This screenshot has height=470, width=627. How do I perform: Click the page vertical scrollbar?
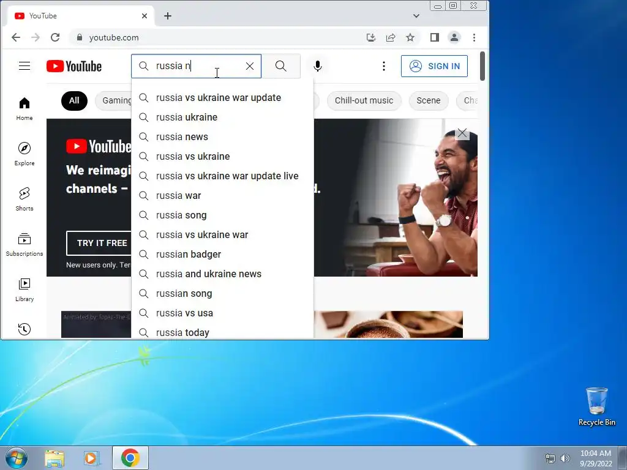pyautogui.click(x=482, y=66)
